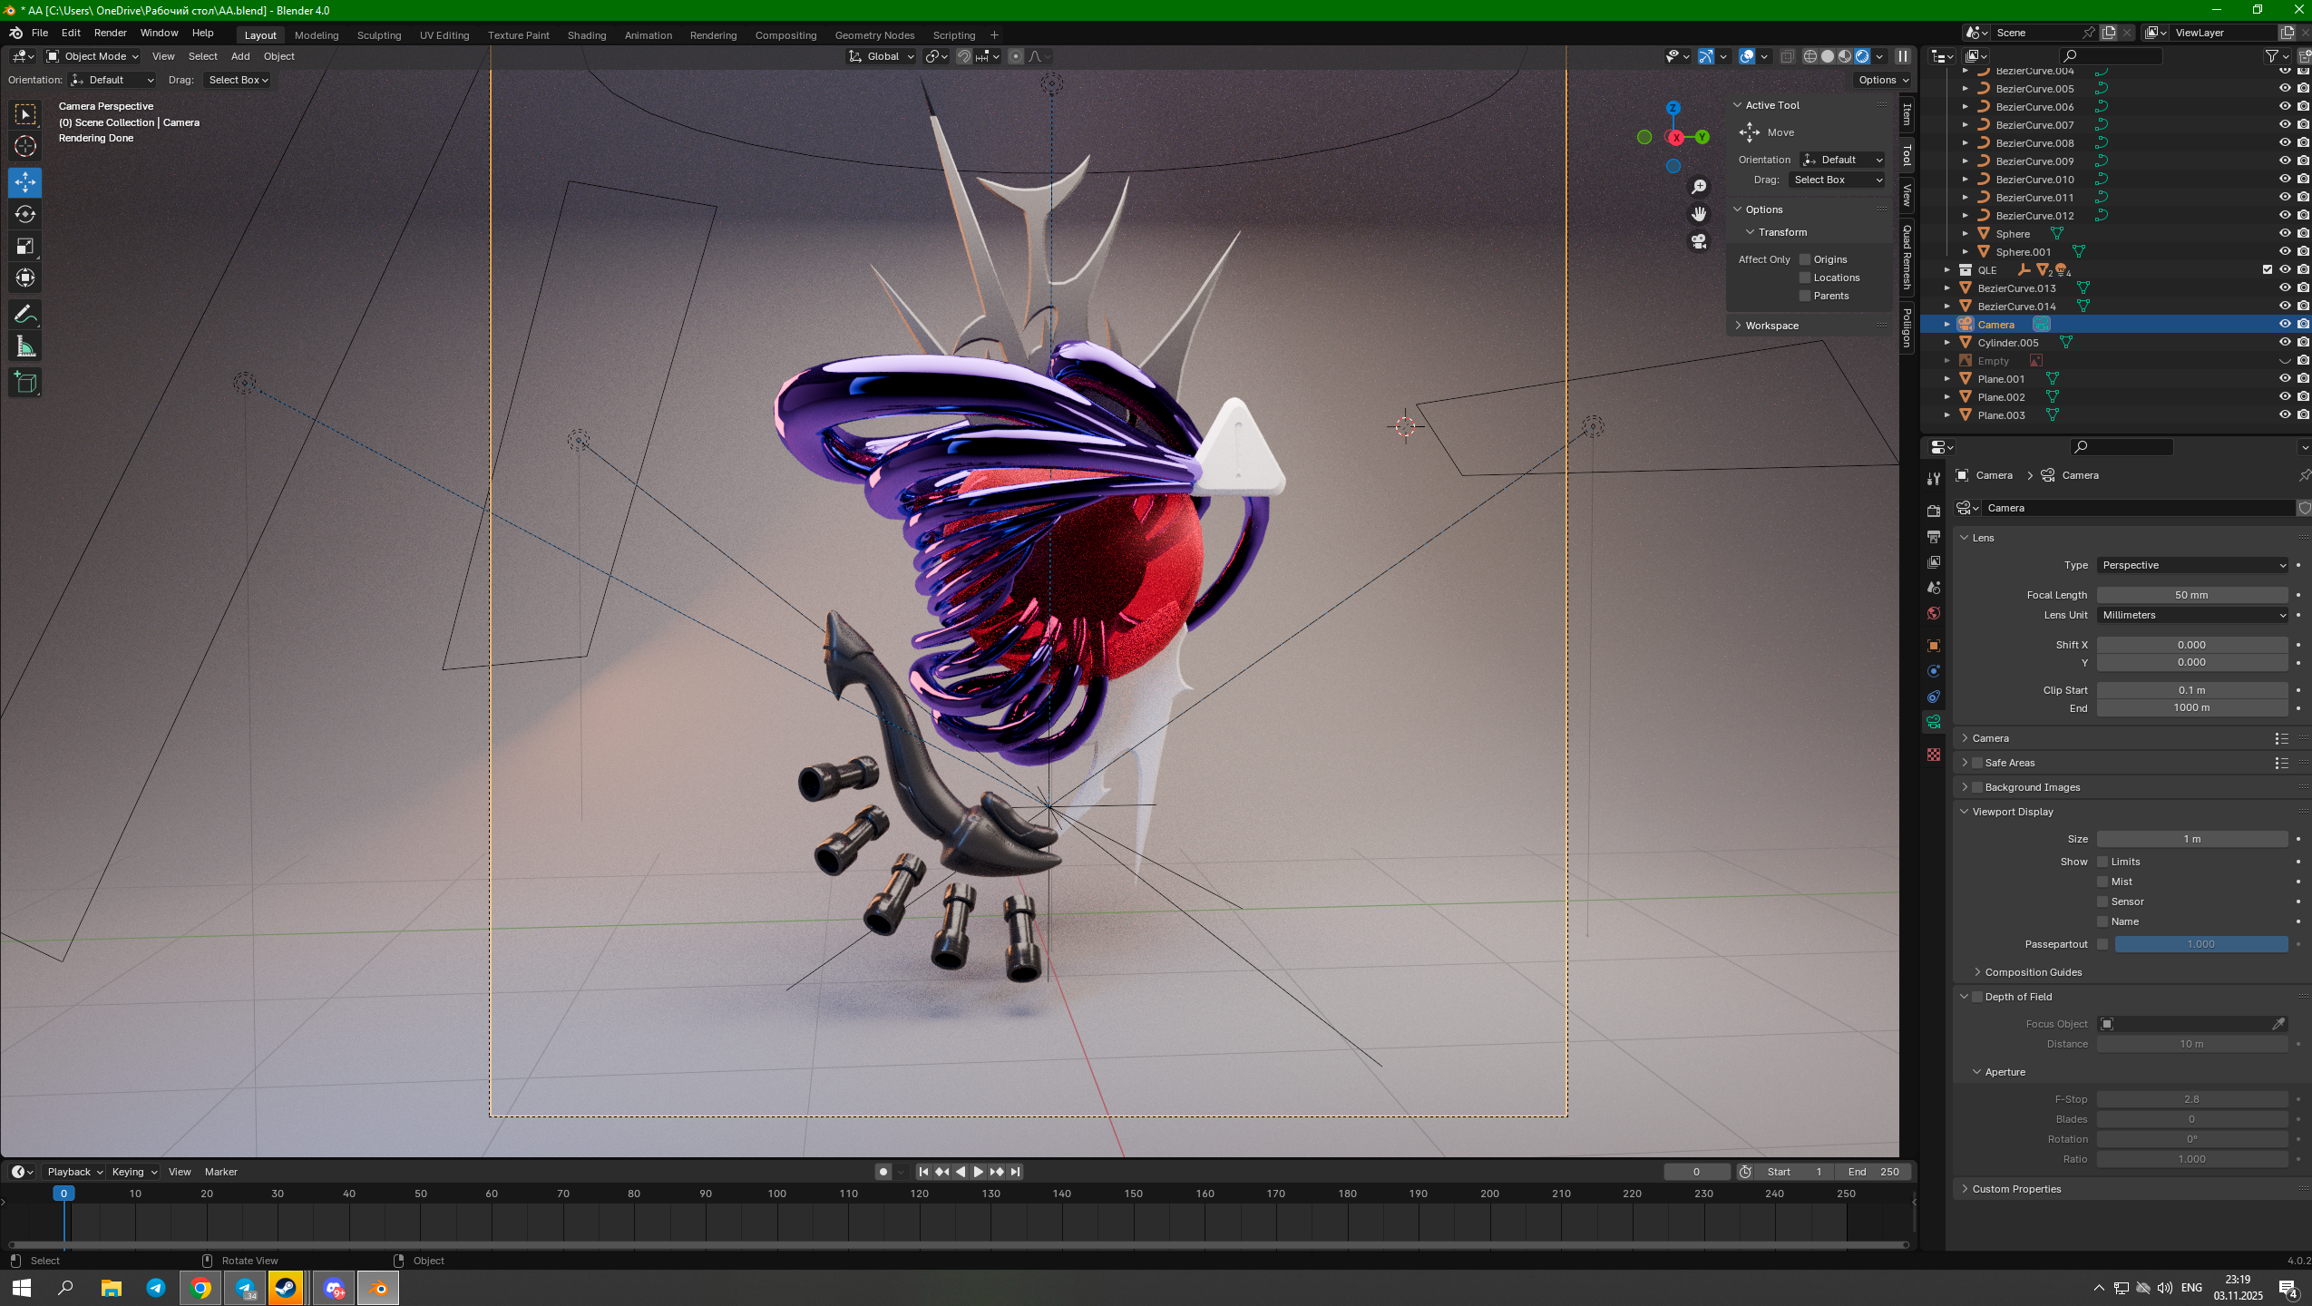Open the Lens Type Perspective dropdown

[2191, 565]
